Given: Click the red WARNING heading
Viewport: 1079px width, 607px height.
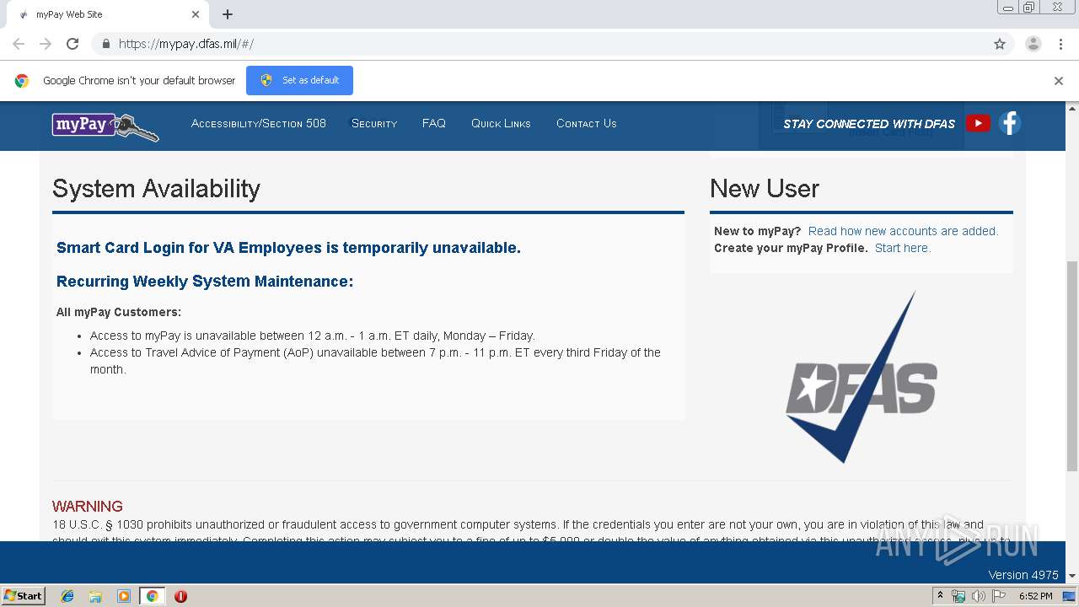Looking at the screenshot, I should (88, 507).
